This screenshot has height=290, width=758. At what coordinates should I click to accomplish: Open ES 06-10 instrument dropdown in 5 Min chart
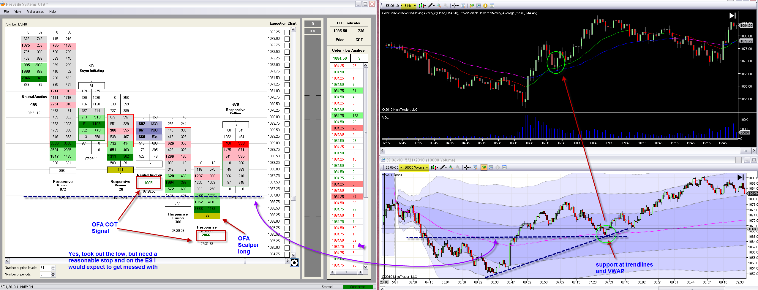click(394, 6)
